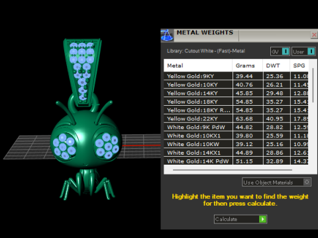Viewport: 318px width, 238px height.
Task: Click the Metal Weights scale icon
Action: [167, 35]
